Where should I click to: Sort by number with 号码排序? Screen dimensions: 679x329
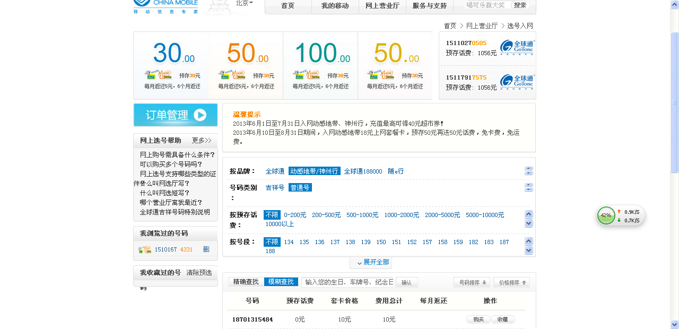tap(472, 282)
